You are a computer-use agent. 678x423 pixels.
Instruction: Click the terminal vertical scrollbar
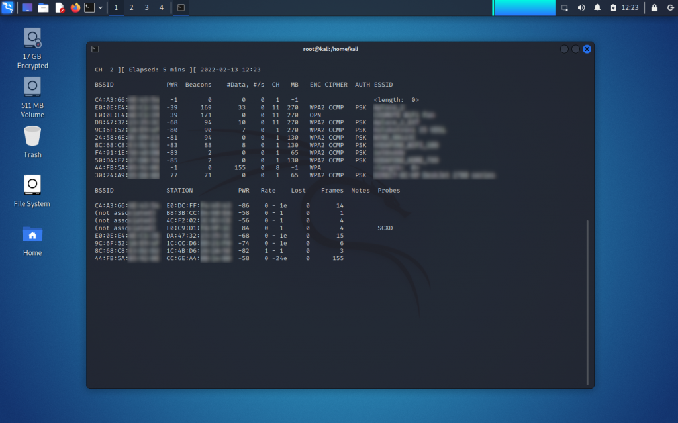(x=587, y=302)
